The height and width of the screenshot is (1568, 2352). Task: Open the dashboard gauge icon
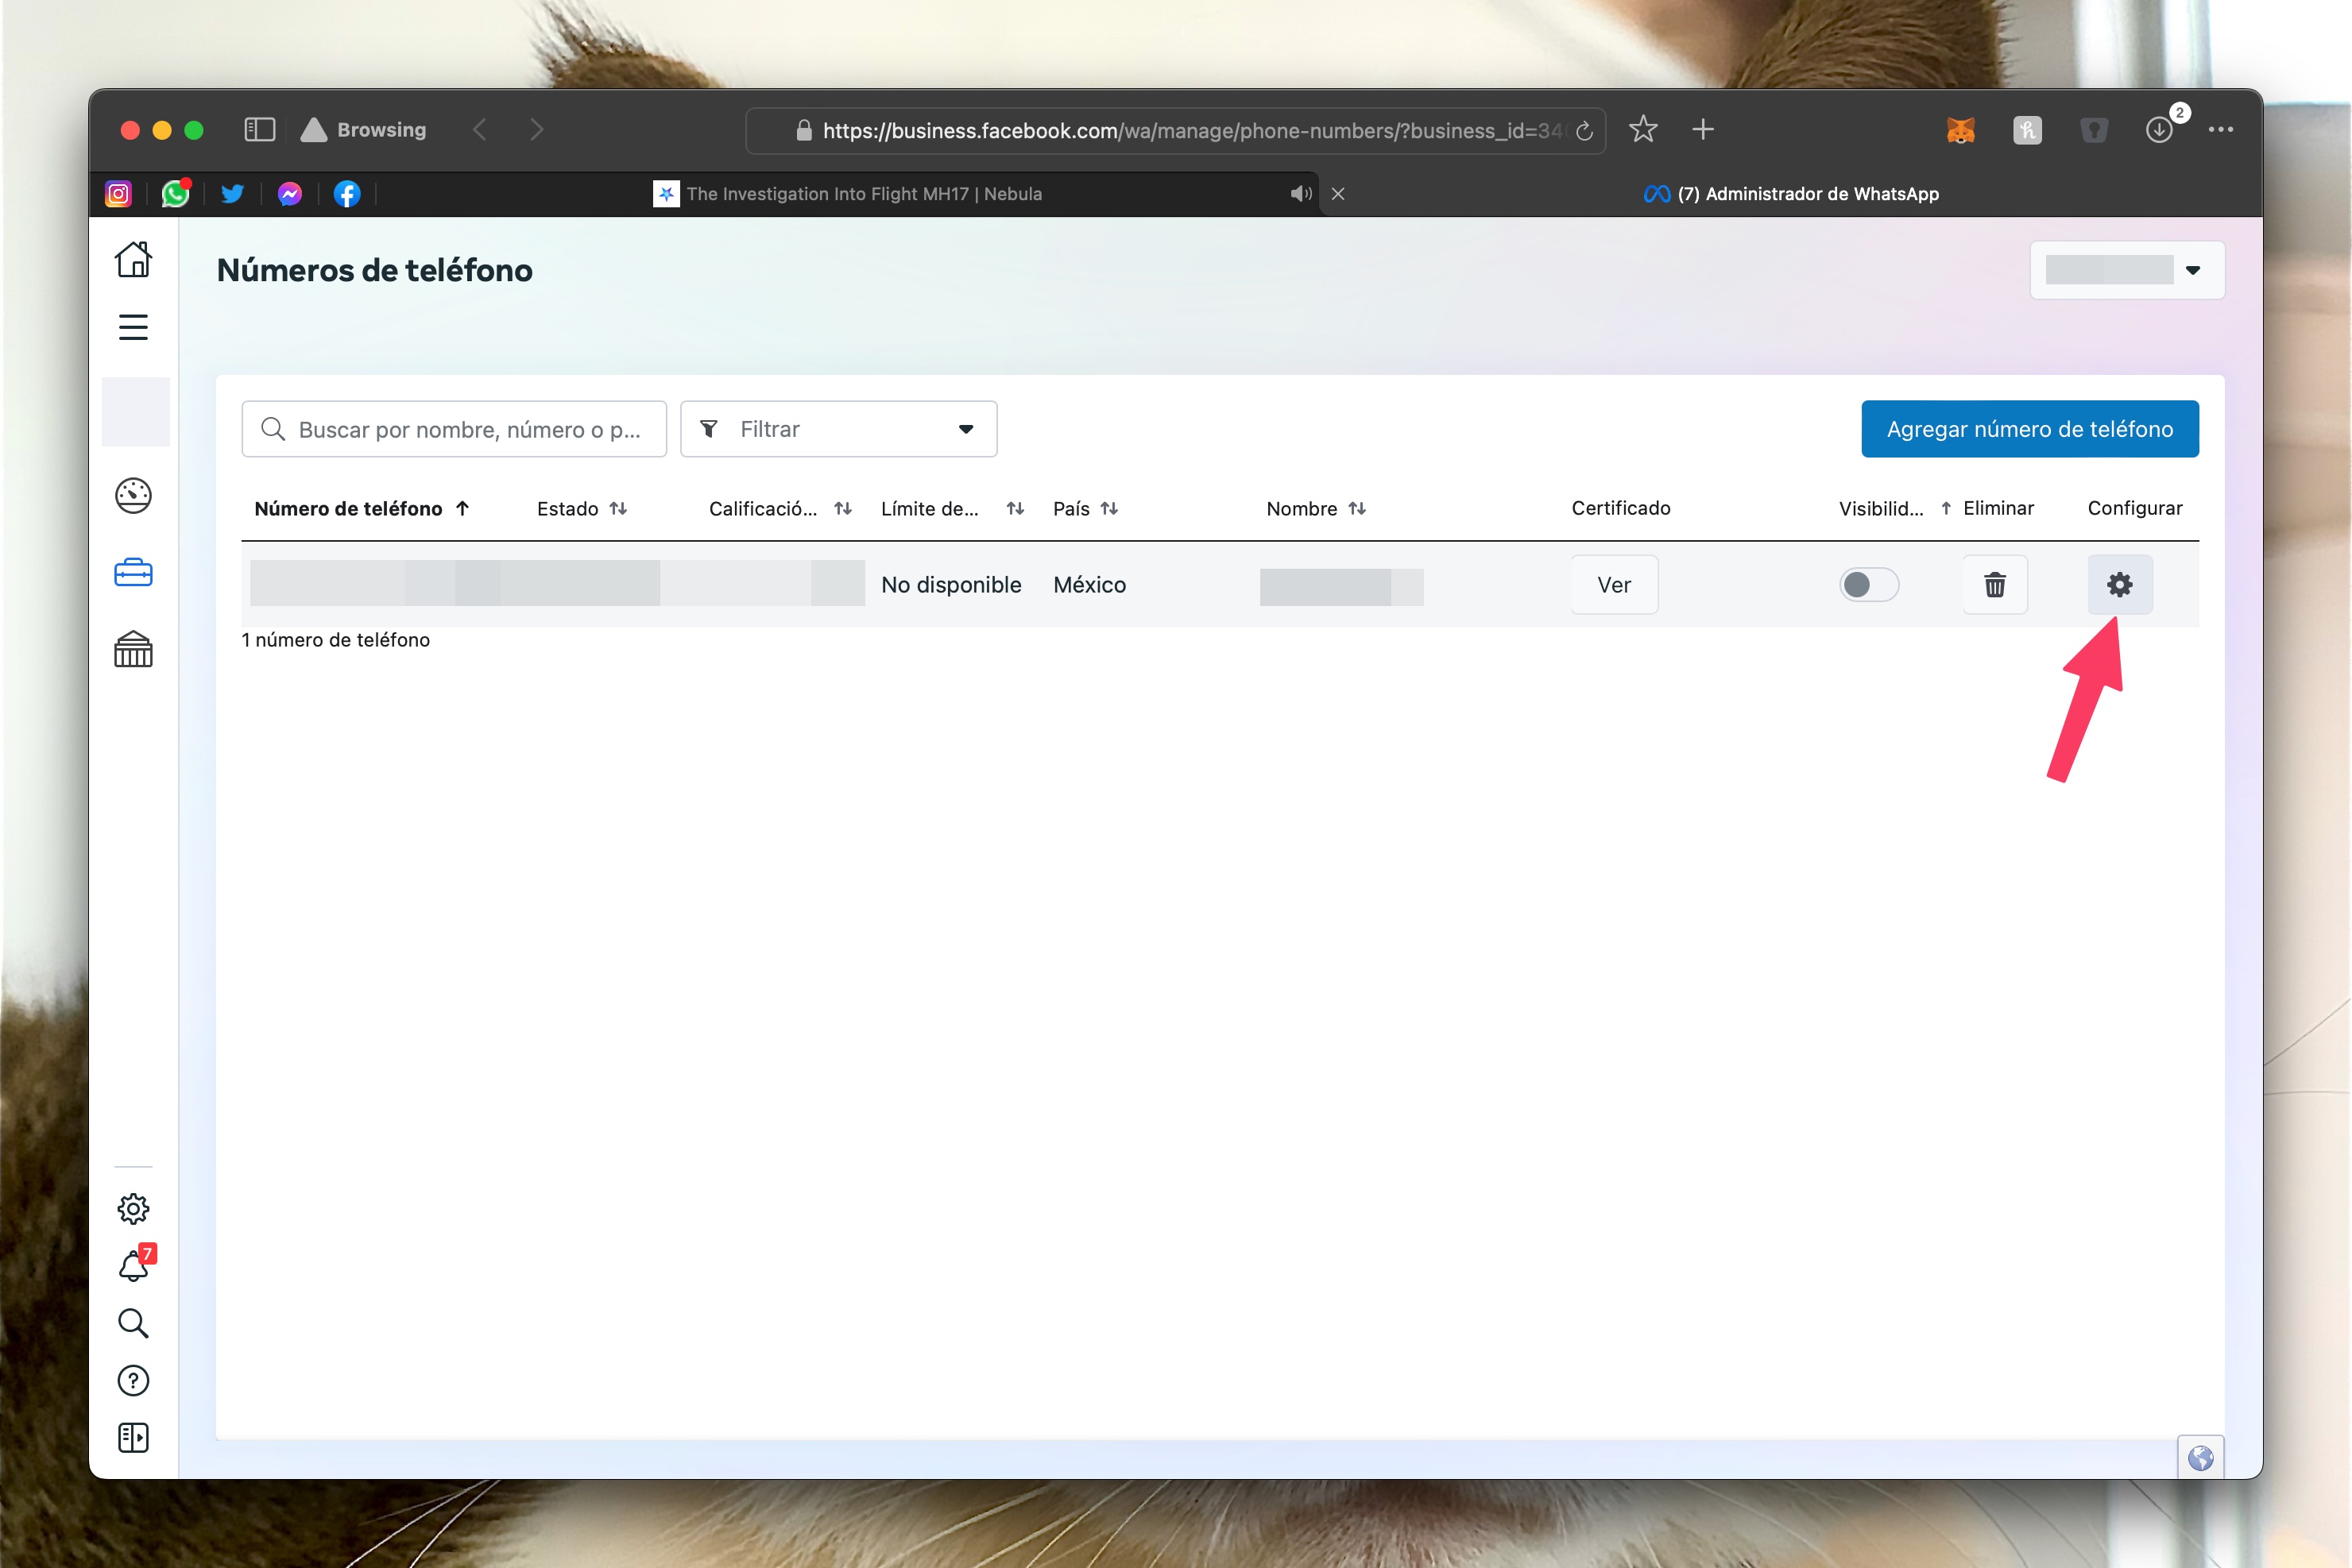click(x=133, y=495)
